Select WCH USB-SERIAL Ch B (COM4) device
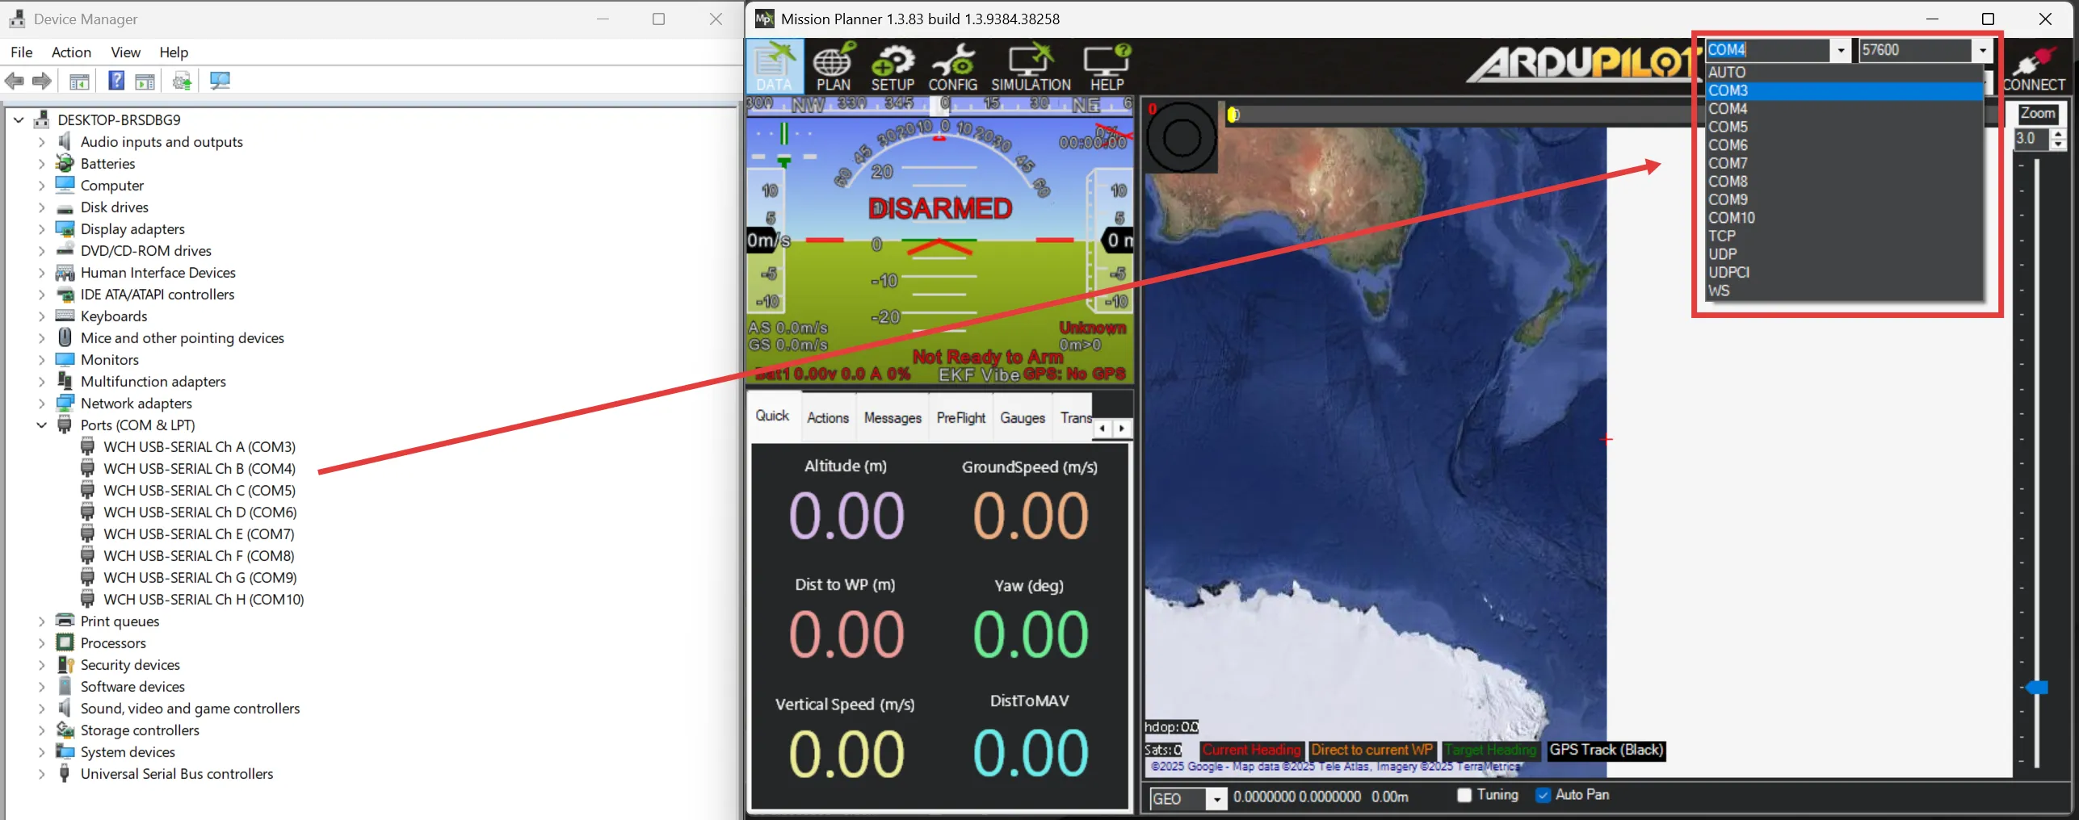Viewport: 2079px width, 820px height. tap(199, 468)
